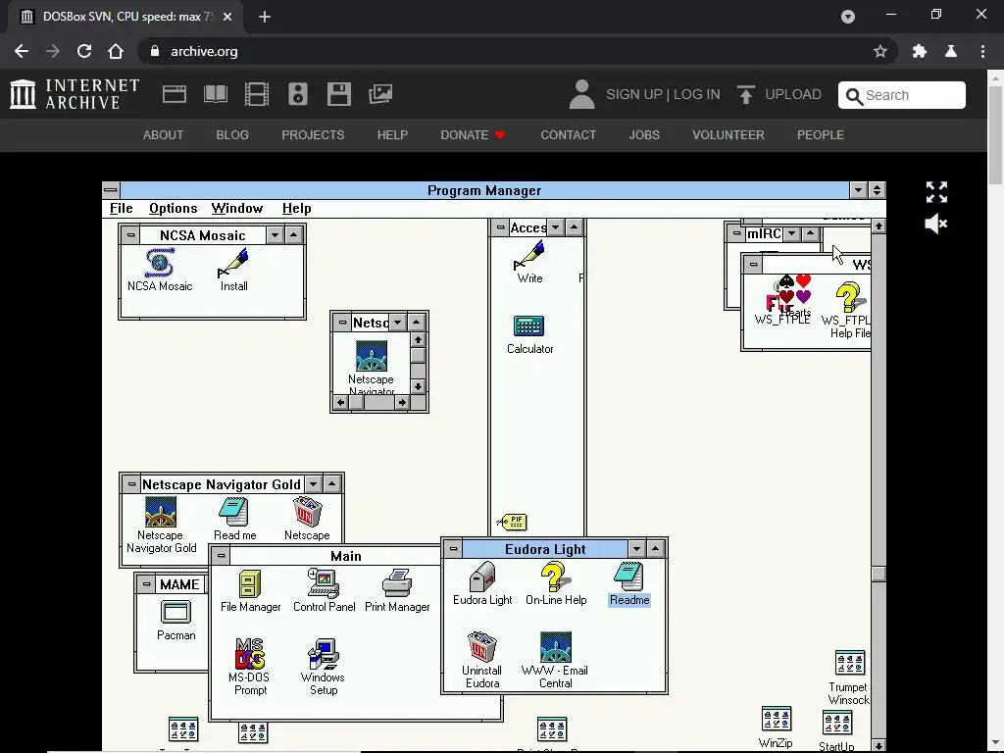Open Netscape Navigator Gold control menu box
The width and height of the screenshot is (1004, 753).
(x=131, y=484)
